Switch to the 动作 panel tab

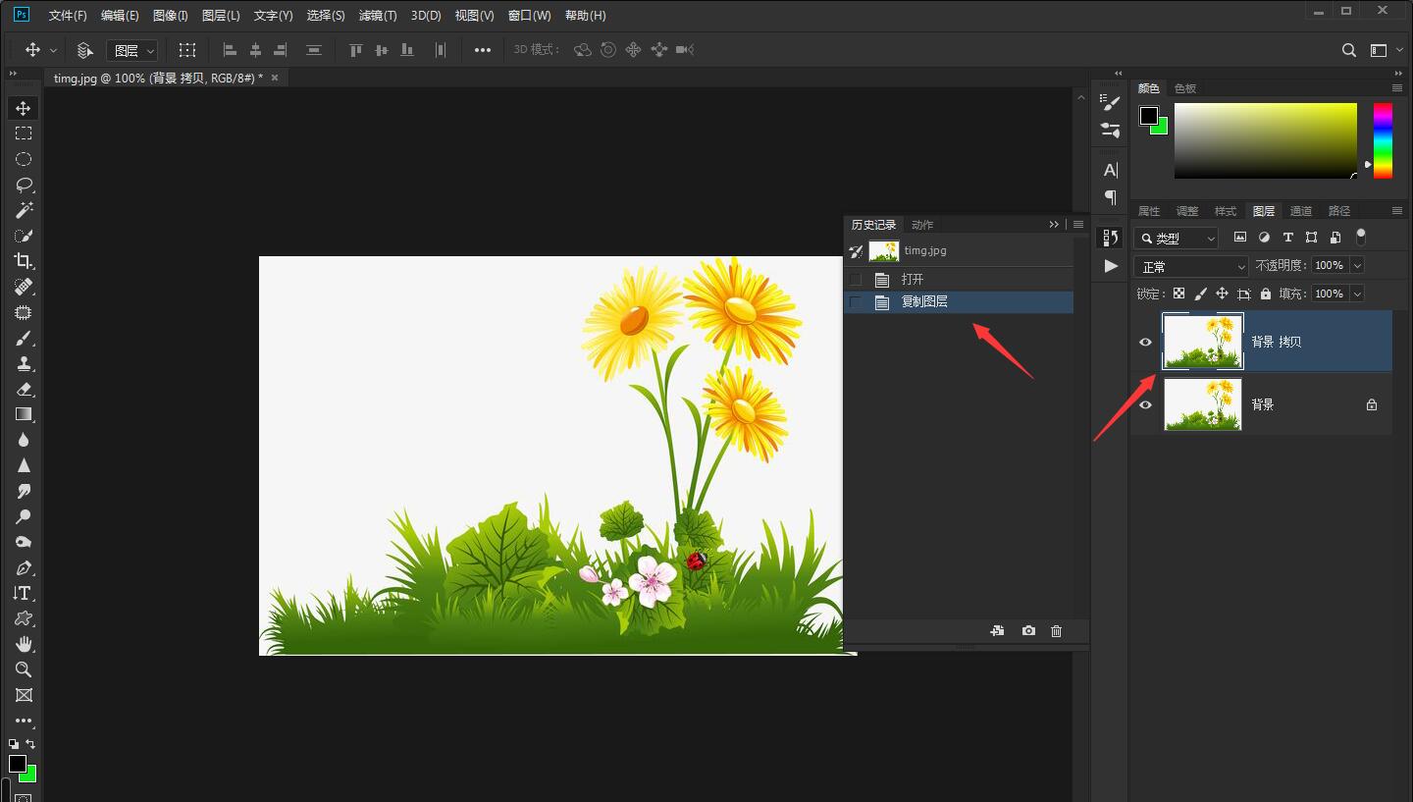(922, 225)
